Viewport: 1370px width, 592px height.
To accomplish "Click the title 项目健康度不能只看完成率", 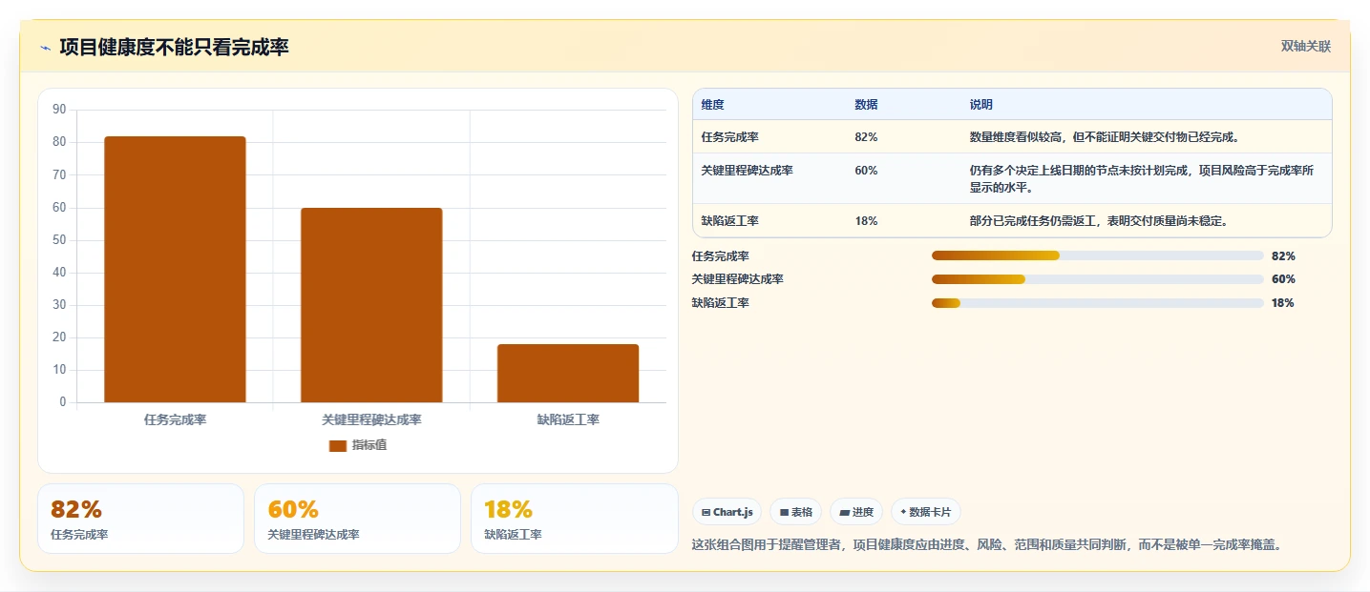I will click(x=174, y=47).
